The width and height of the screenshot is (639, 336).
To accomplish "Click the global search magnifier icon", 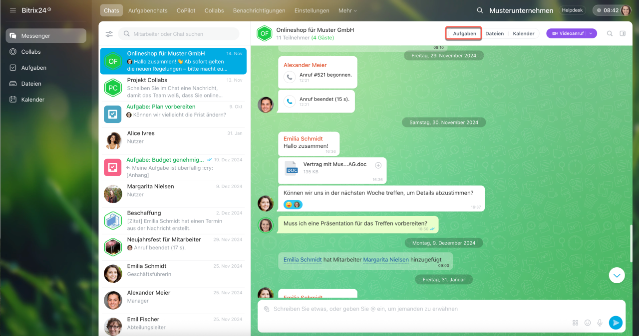I will [x=480, y=10].
